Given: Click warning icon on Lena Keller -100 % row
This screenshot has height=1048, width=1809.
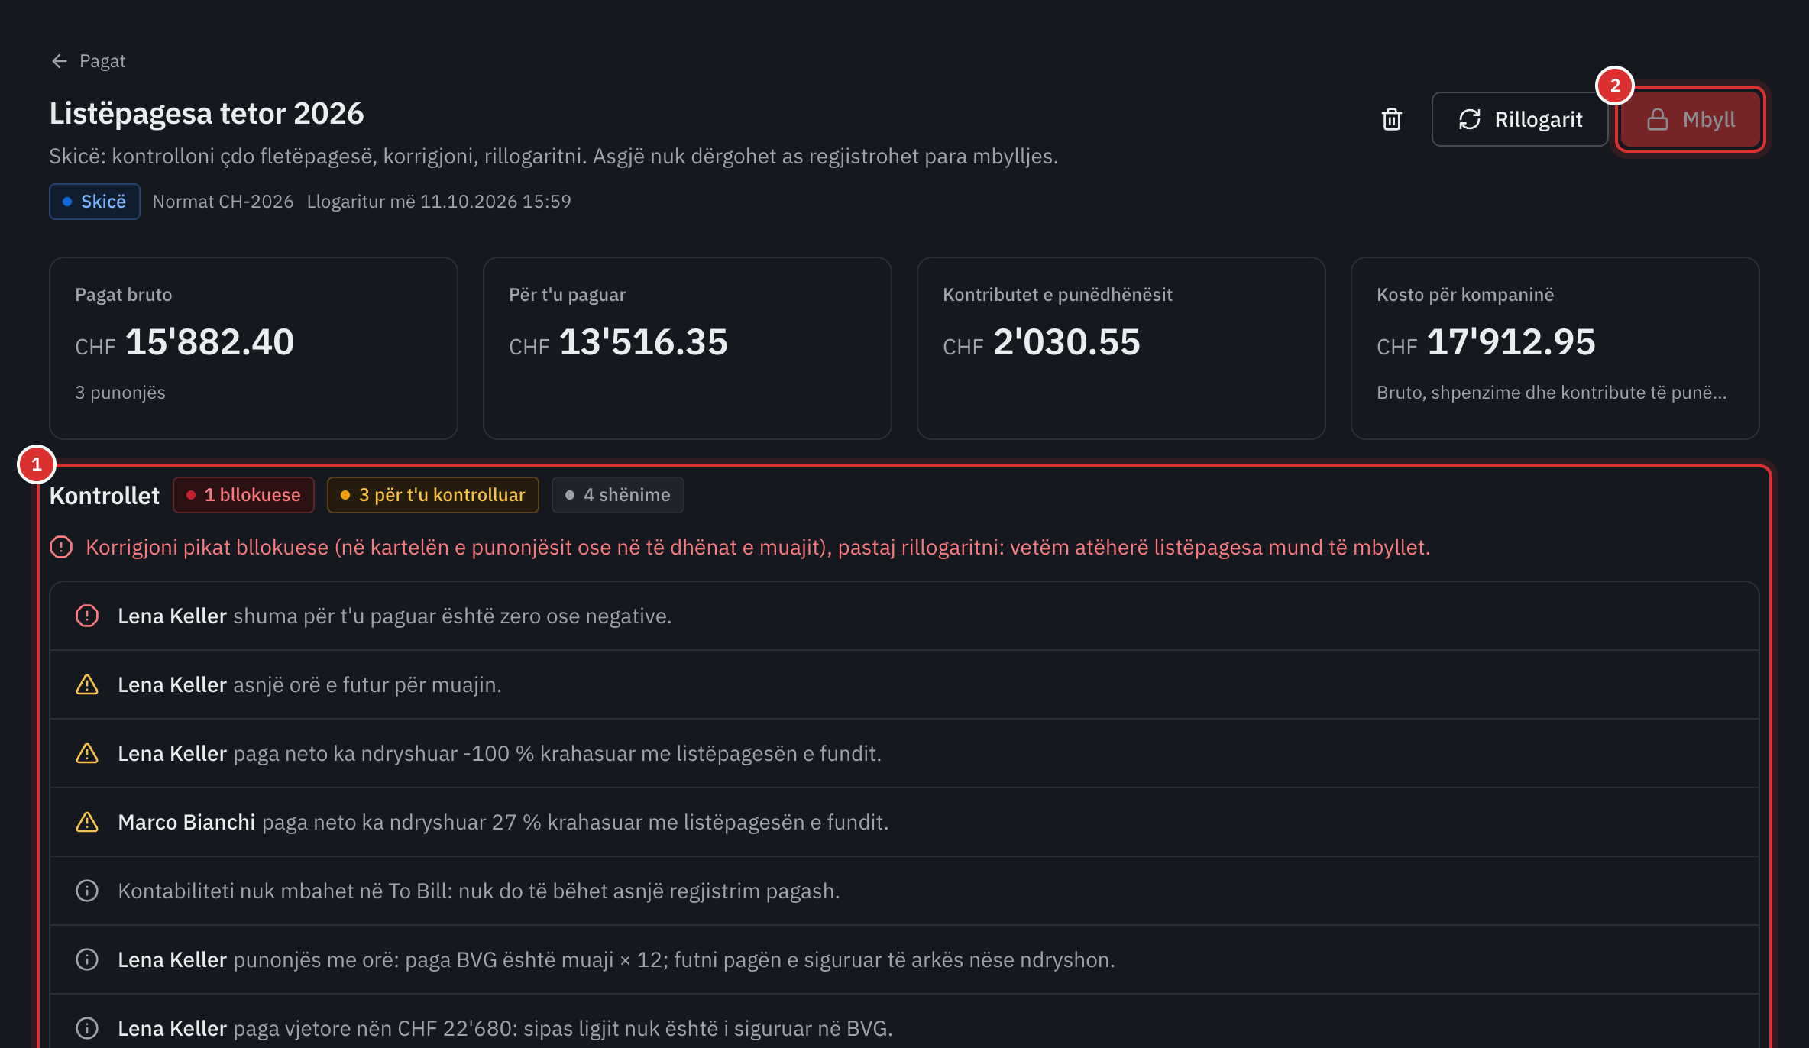Looking at the screenshot, I should click(87, 753).
